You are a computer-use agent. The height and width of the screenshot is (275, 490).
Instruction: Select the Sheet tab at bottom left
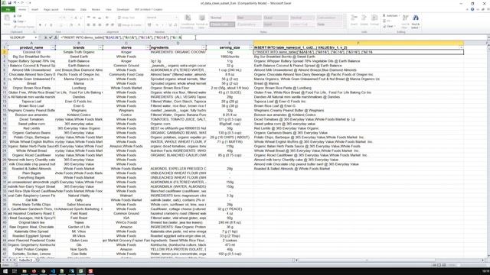point(25,260)
